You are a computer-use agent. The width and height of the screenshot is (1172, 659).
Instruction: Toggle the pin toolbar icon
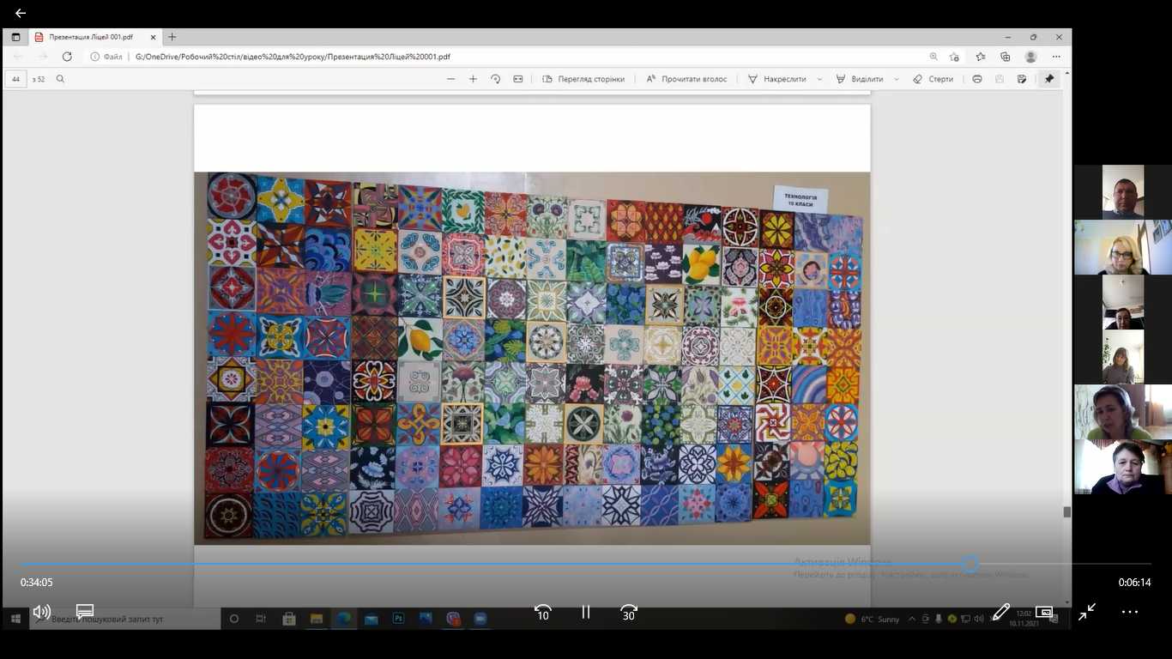point(1048,79)
